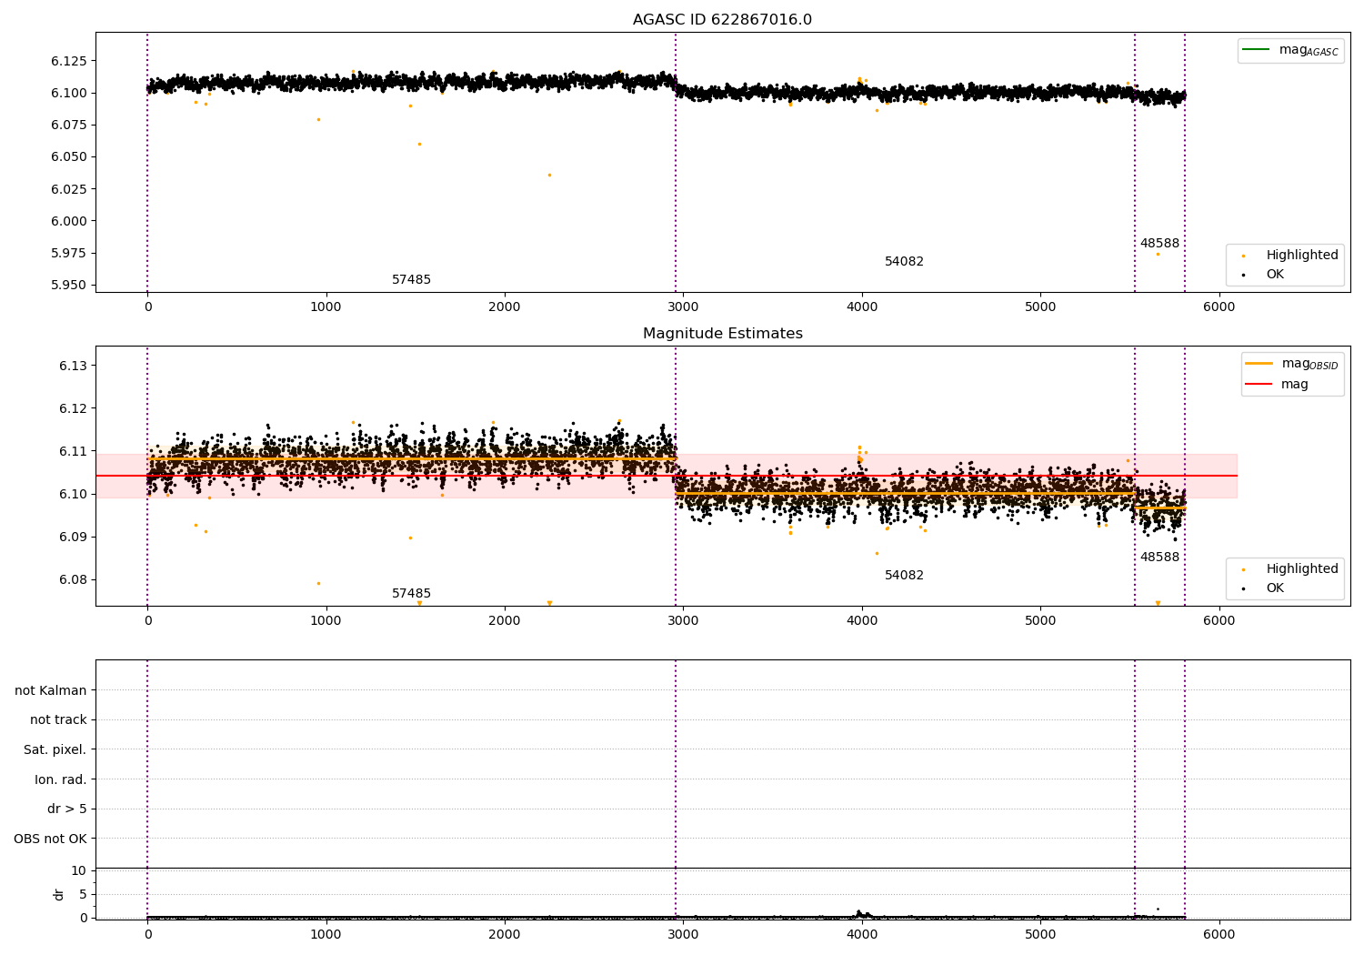1364x955 pixels.
Task: Click the 57485 label in the top plot
Action: pyautogui.click(x=411, y=280)
